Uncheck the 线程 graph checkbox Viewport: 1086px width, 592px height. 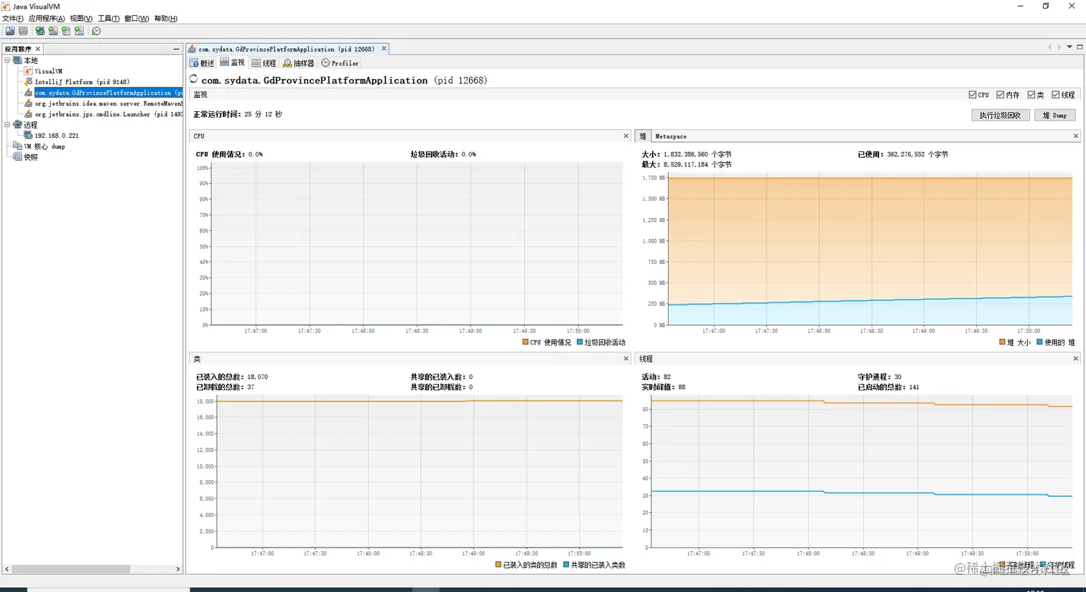1056,95
